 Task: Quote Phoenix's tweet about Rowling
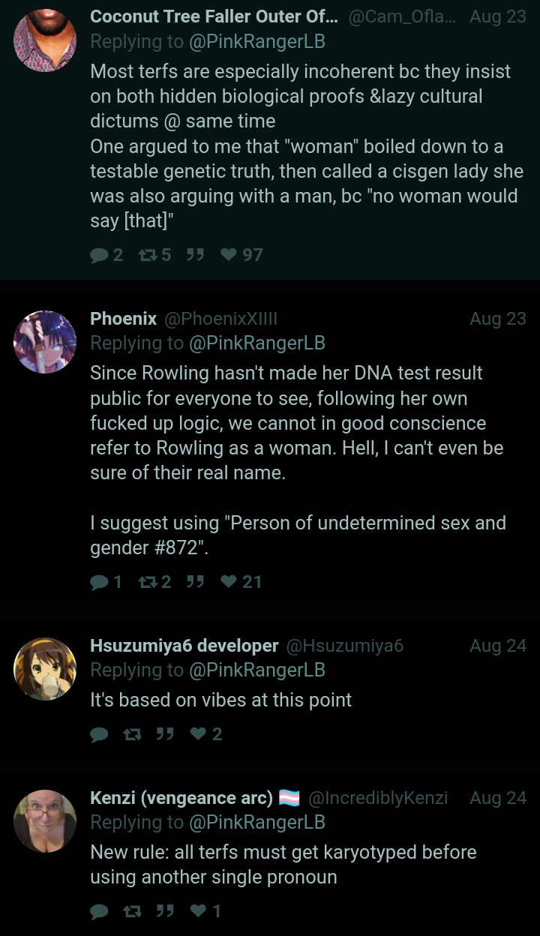[x=196, y=582]
